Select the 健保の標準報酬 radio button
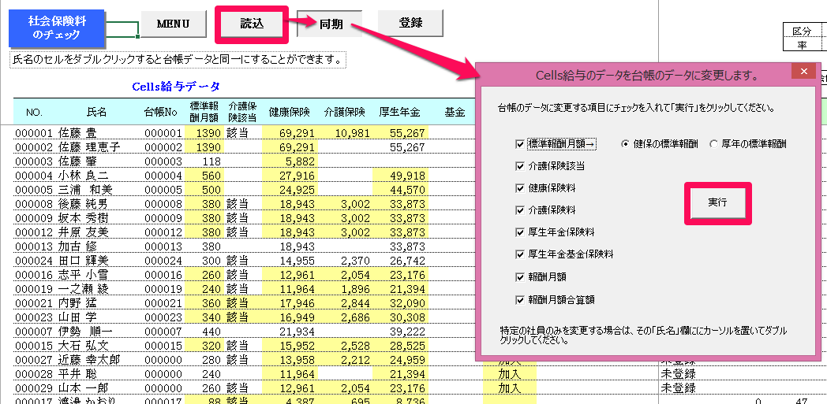Viewport: 827px width, 404px height. [625, 144]
